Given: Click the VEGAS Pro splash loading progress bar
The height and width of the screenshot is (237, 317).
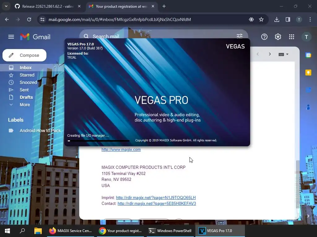Looking at the screenshot, I should [98, 141].
